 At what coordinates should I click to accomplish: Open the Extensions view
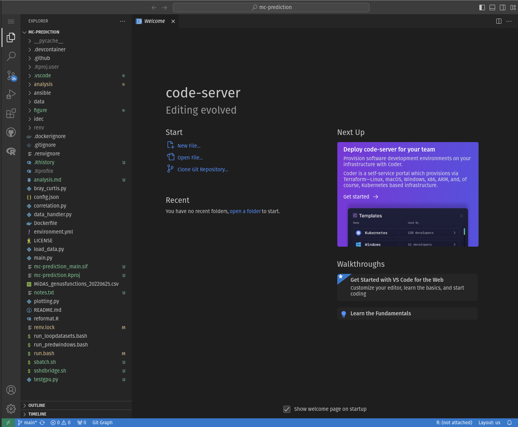(11, 113)
